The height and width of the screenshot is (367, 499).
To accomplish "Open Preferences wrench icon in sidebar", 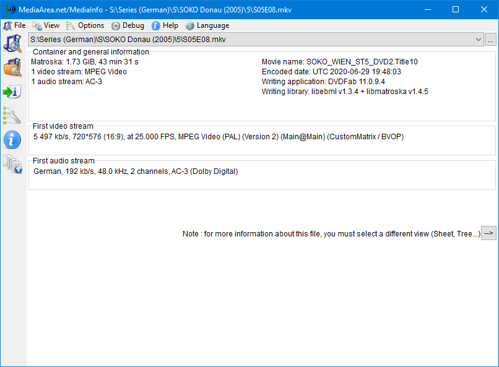I will pyautogui.click(x=12, y=115).
